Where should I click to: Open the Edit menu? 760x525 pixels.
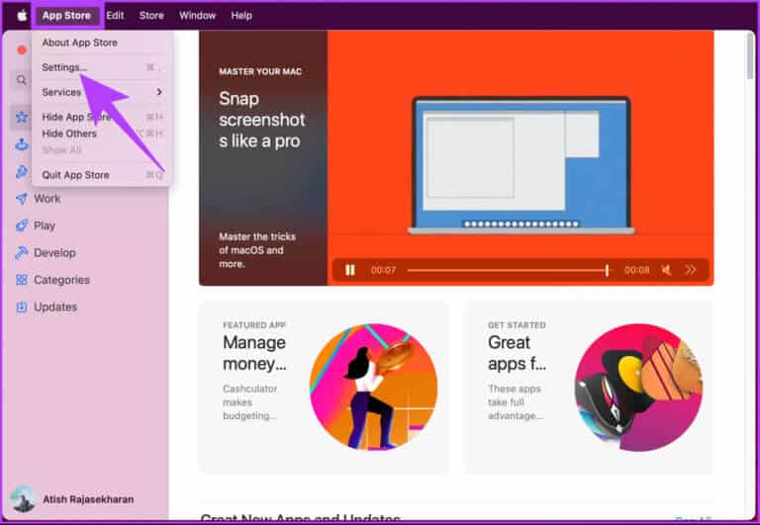coord(115,16)
